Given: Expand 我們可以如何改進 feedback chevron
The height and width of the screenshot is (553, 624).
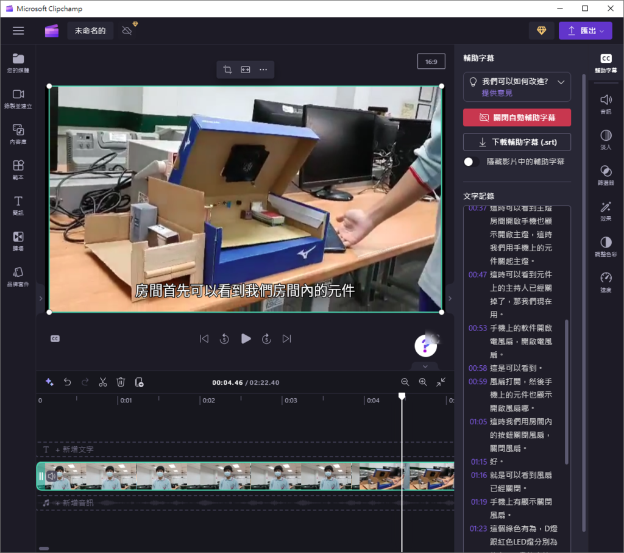Looking at the screenshot, I should pos(561,82).
